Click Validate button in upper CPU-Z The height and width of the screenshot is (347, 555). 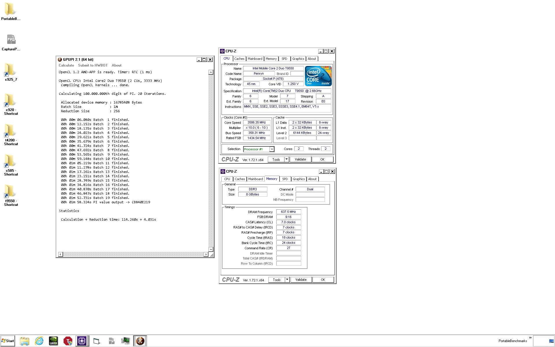pyautogui.click(x=300, y=160)
